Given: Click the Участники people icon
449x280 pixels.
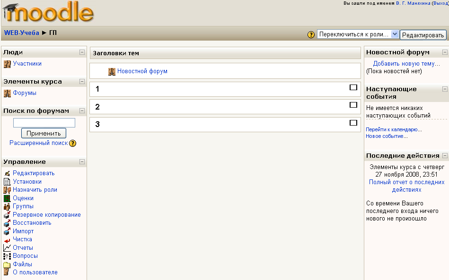Looking at the screenshot, I should [7, 64].
